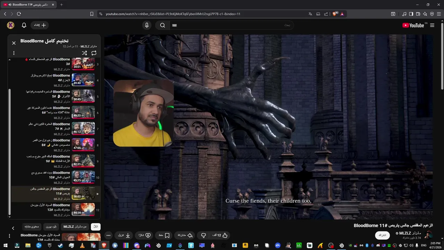444x250 pixels.
Task: Open playlist episode #5 title
Action: point(48,94)
